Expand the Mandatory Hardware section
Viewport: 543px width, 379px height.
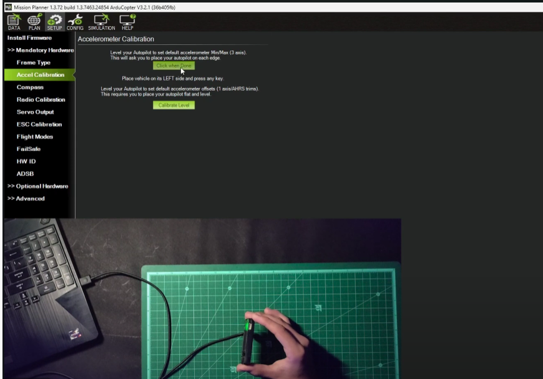tap(37, 50)
